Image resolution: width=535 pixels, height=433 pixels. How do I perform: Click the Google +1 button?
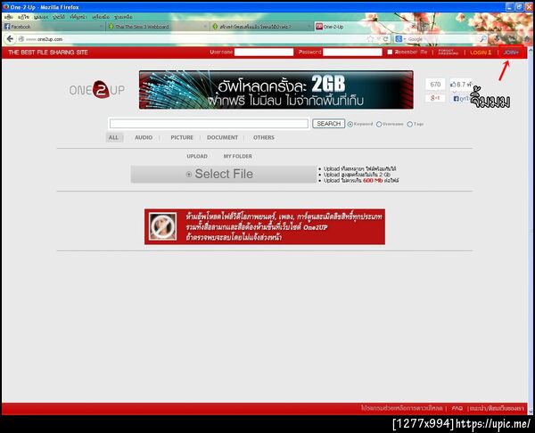click(x=435, y=98)
